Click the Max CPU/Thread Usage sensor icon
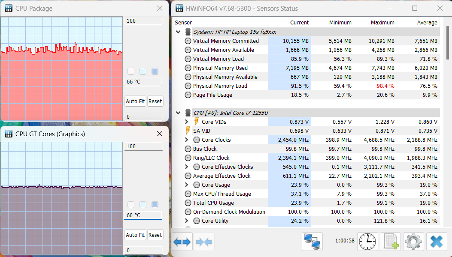The height and width of the screenshot is (257, 452). (188, 194)
